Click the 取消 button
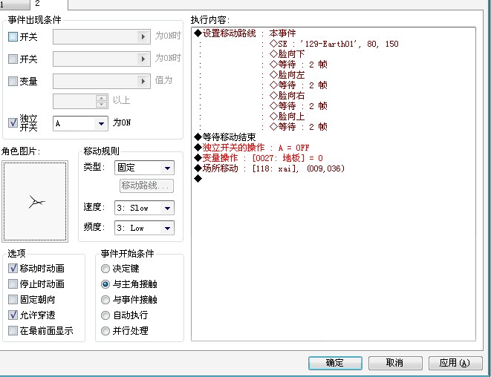Viewport: 491px width, 377px height. point(395,363)
